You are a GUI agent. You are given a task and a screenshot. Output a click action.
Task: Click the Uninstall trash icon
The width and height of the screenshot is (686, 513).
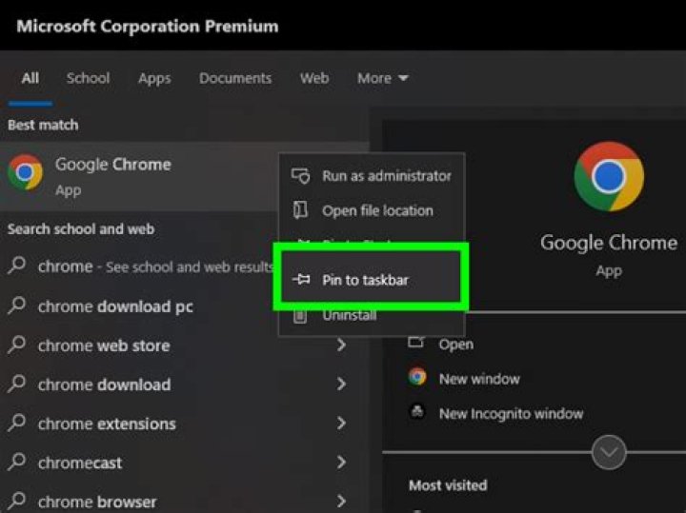click(x=300, y=316)
